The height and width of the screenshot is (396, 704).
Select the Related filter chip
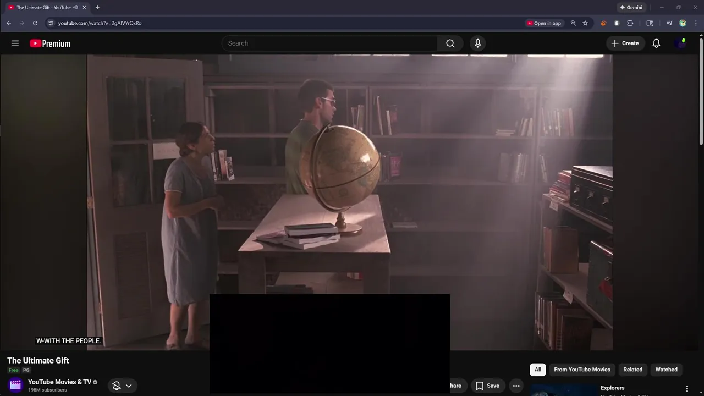pyautogui.click(x=632, y=370)
